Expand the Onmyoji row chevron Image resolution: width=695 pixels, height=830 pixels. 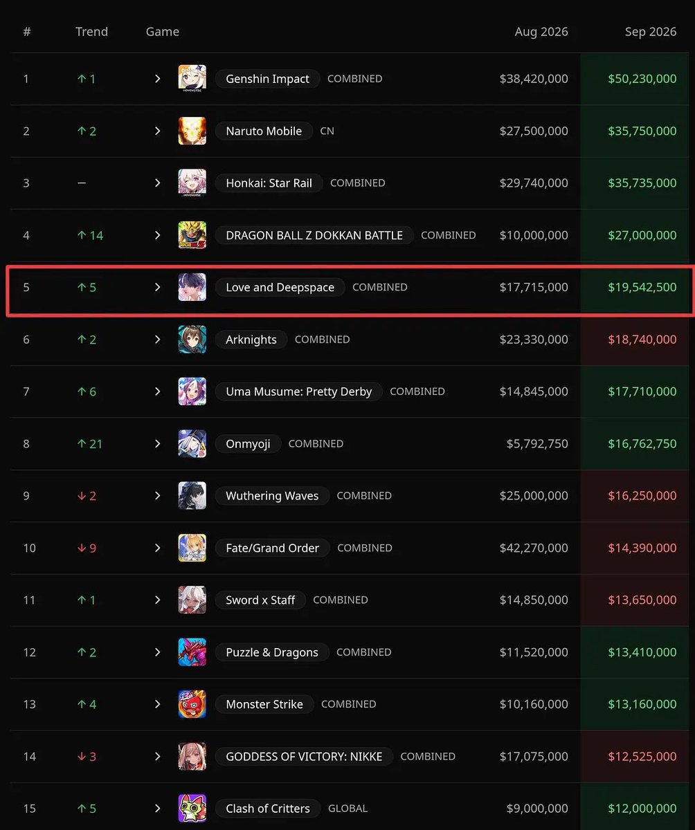157,443
